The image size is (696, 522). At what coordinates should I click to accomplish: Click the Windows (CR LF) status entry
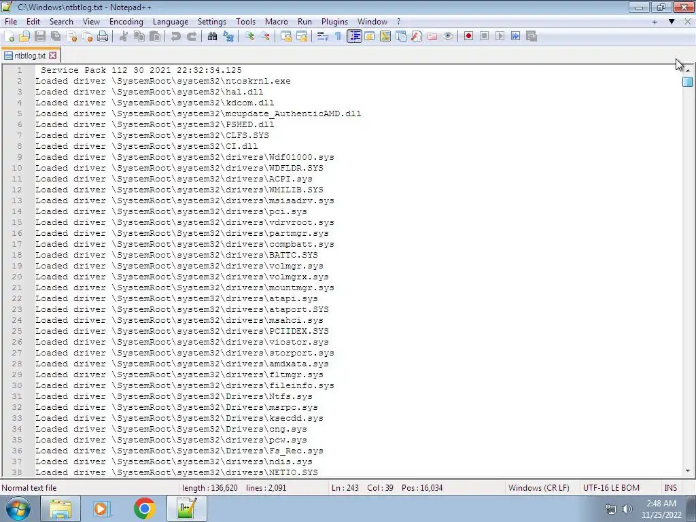tap(539, 488)
